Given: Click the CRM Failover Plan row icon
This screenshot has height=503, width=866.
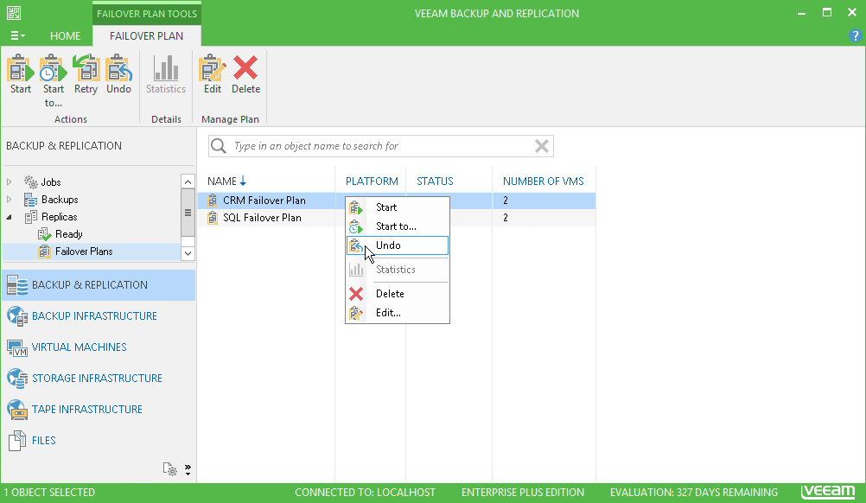Looking at the screenshot, I should 213,201.
